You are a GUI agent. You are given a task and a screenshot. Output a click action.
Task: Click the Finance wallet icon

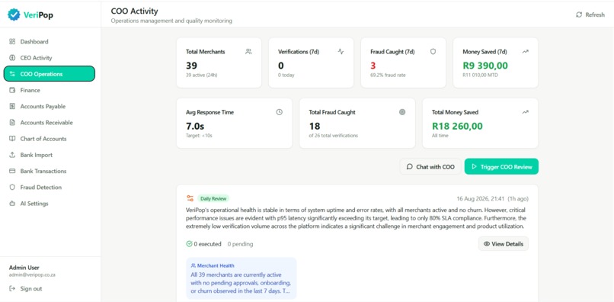tap(12, 90)
